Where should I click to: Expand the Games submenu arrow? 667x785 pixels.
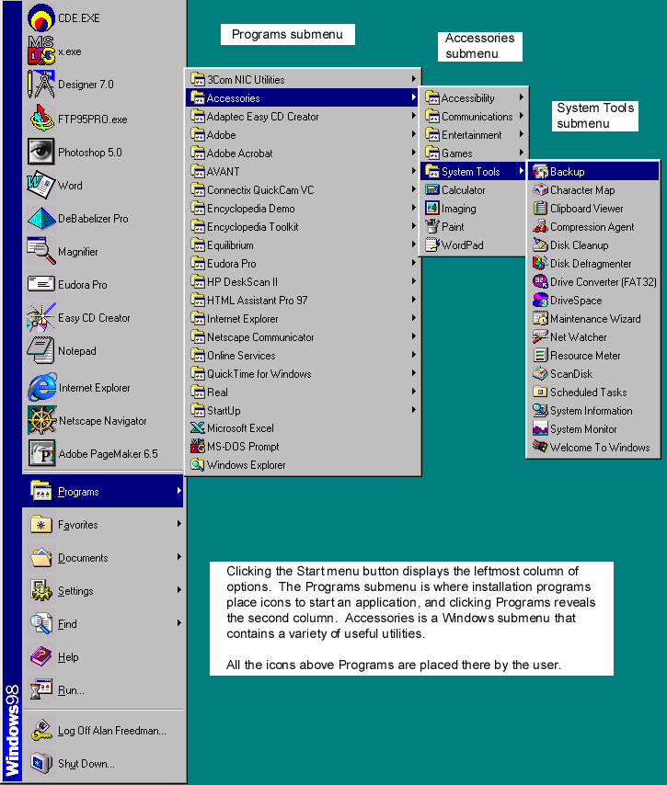521,153
